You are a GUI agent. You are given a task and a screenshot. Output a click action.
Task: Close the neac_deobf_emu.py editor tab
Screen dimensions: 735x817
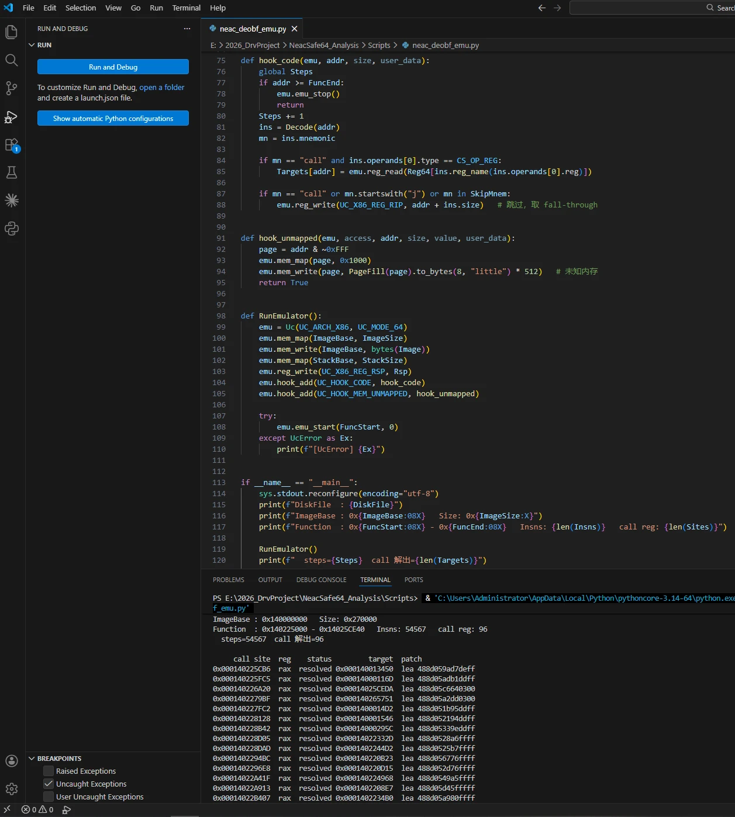[294, 29]
